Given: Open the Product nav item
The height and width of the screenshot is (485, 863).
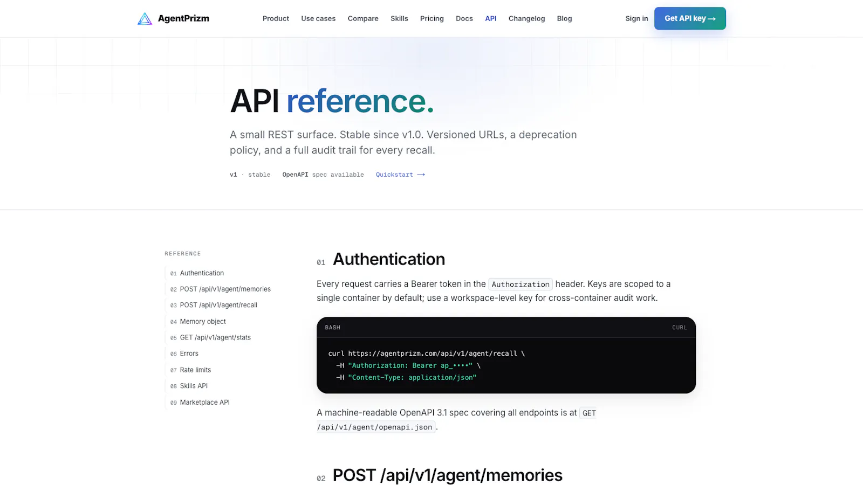Looking at the screenshot, I should click(x=276, y=18).
